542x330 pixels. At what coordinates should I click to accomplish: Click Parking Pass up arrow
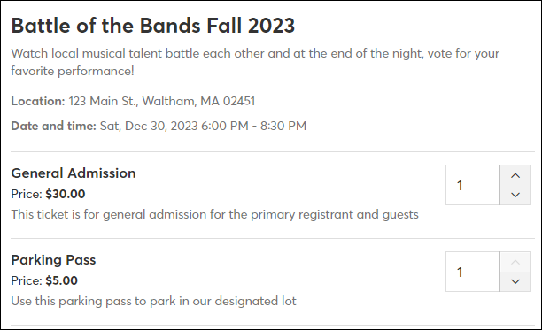(x=515, y=262)
